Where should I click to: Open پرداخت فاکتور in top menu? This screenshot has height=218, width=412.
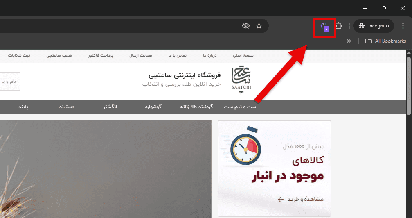(x=101, y=55)
